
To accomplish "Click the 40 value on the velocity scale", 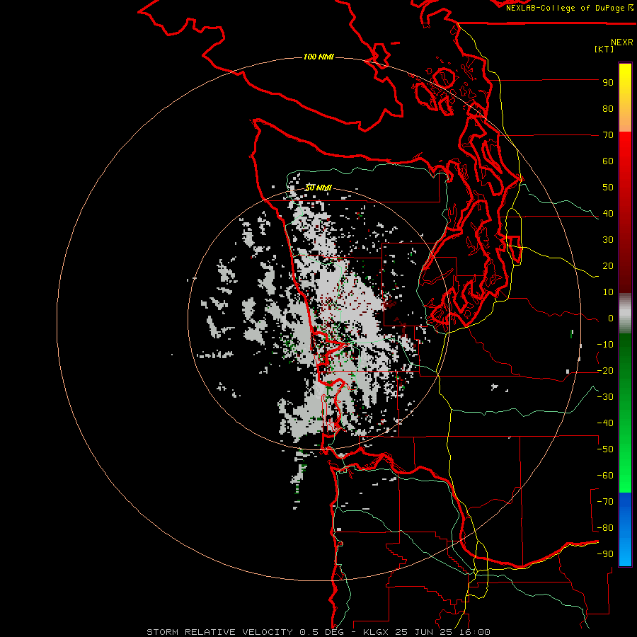I will 608,214.
